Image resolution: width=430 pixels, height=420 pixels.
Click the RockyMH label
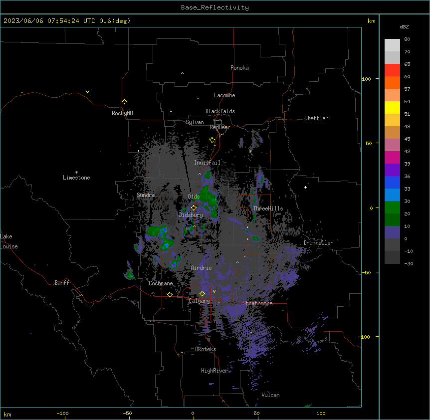tap(122, 113)
